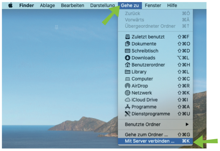
Task: Click the Netzwerk globe icon
Action: click(127, 93)
